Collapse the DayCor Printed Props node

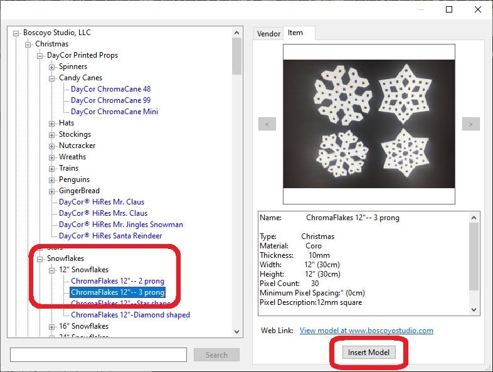(40, 56)
